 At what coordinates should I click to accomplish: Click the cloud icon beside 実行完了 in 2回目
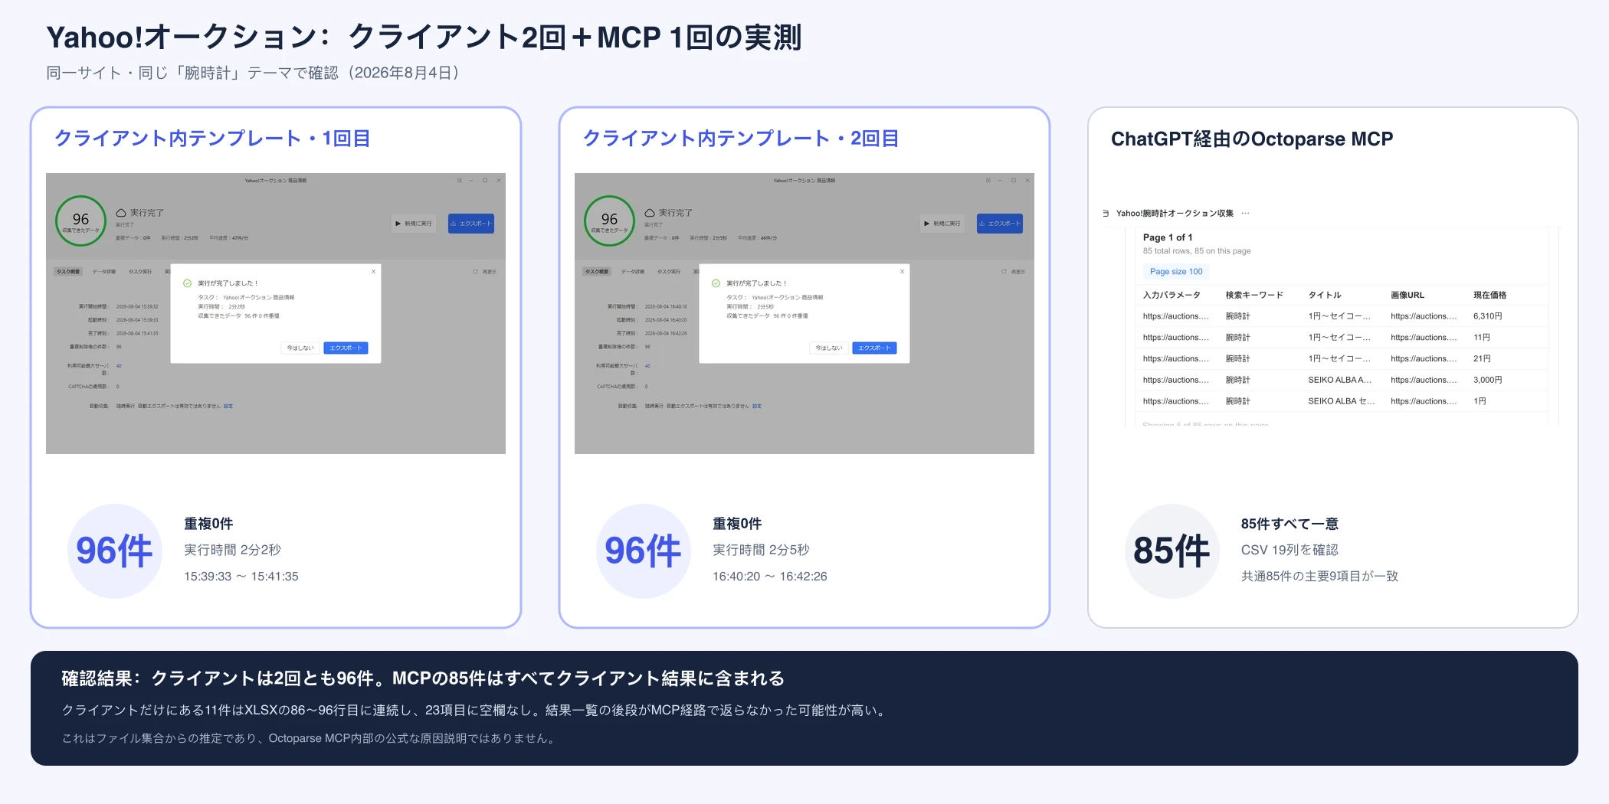coord(650,213)
